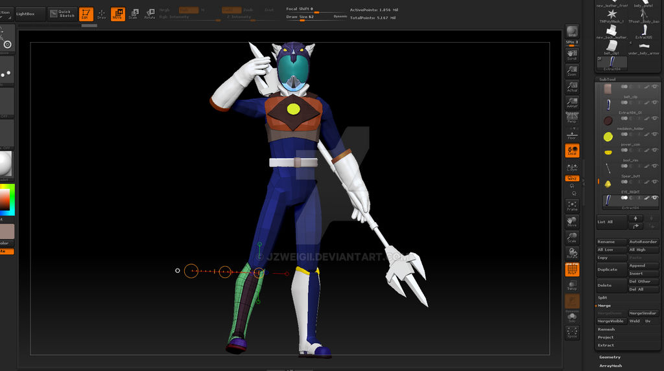Click the Append button
This screenshot has height=371, width=664.
coord(644,265)
